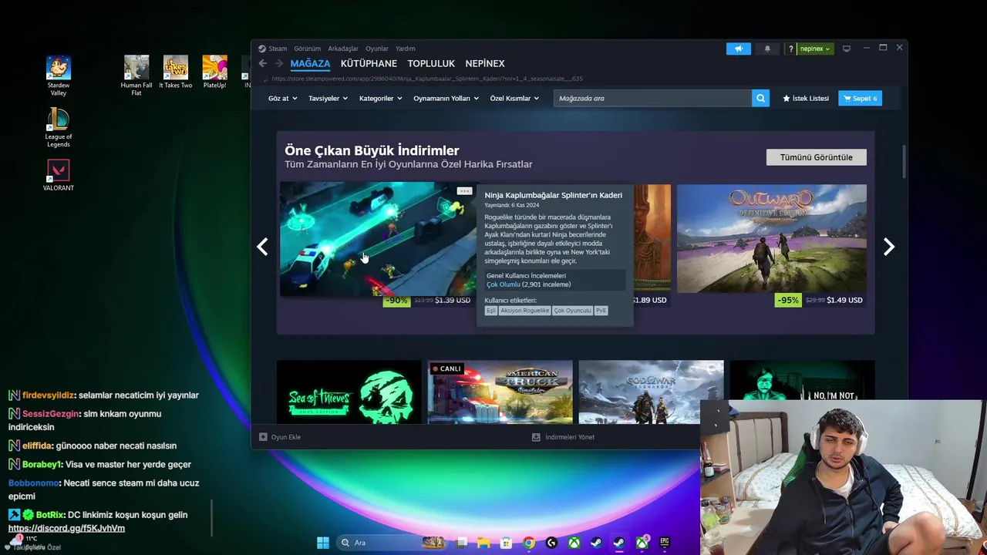Show previous featured deals with left arrow
Viewport: 987px width, 555px height.
pyautogui.click(x=262, y=247)
